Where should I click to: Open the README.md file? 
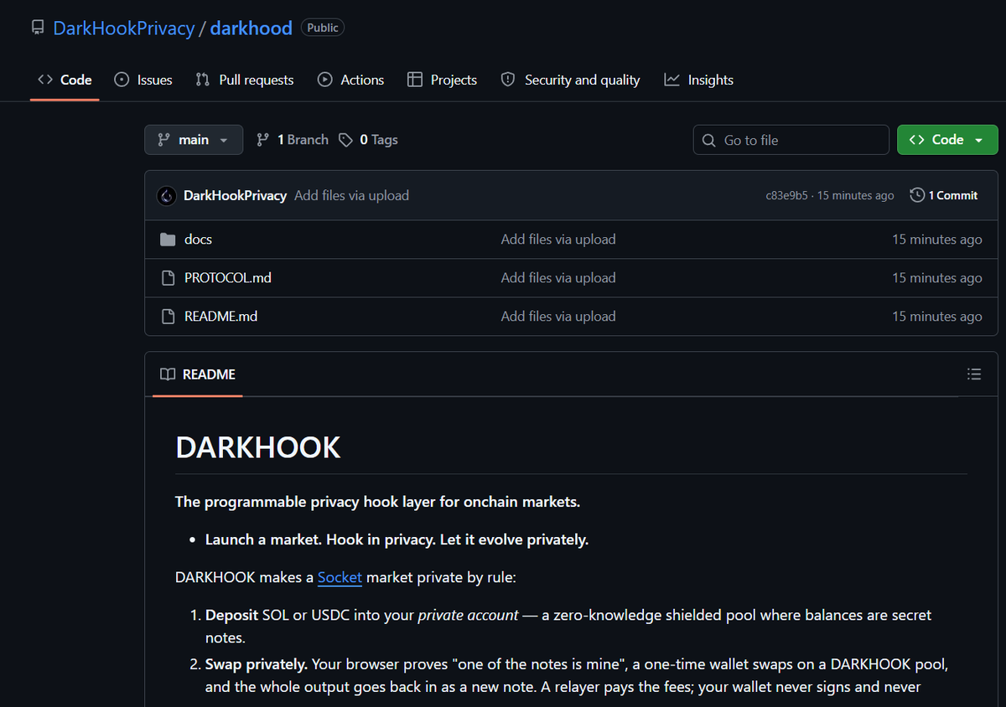[220, 316]
